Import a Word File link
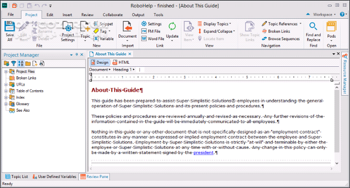 (x=153, y=39)
